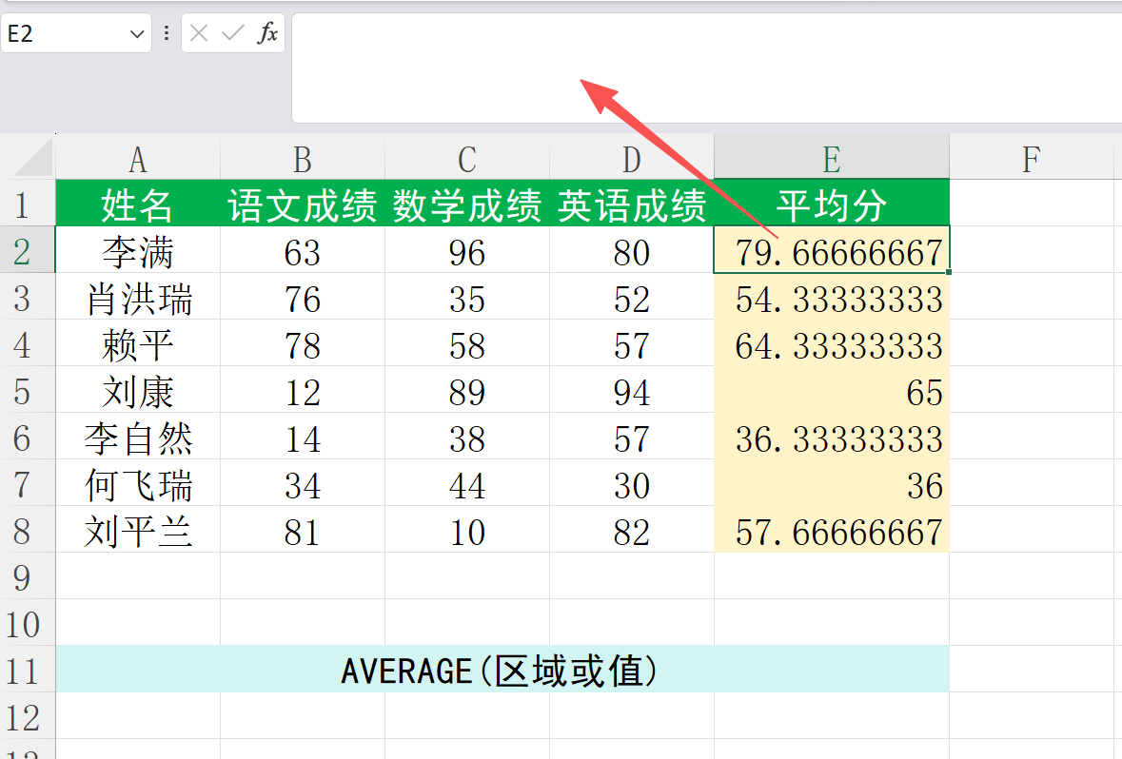Click the 平均分 header cell
This screenshot has width=1122, height=759.
[x=831, y=204]
